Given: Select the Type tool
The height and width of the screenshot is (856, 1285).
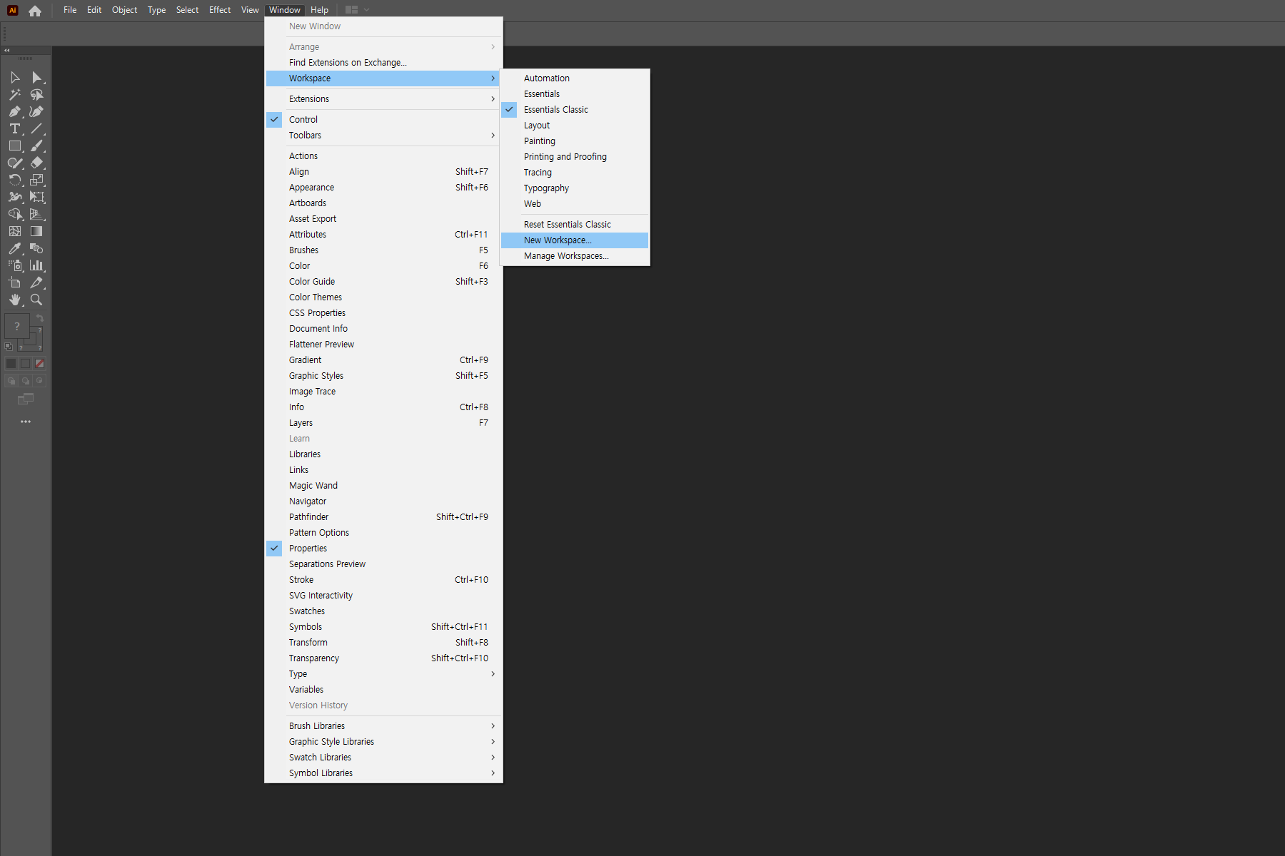Looking at the screenshot, I should [15, 128].
